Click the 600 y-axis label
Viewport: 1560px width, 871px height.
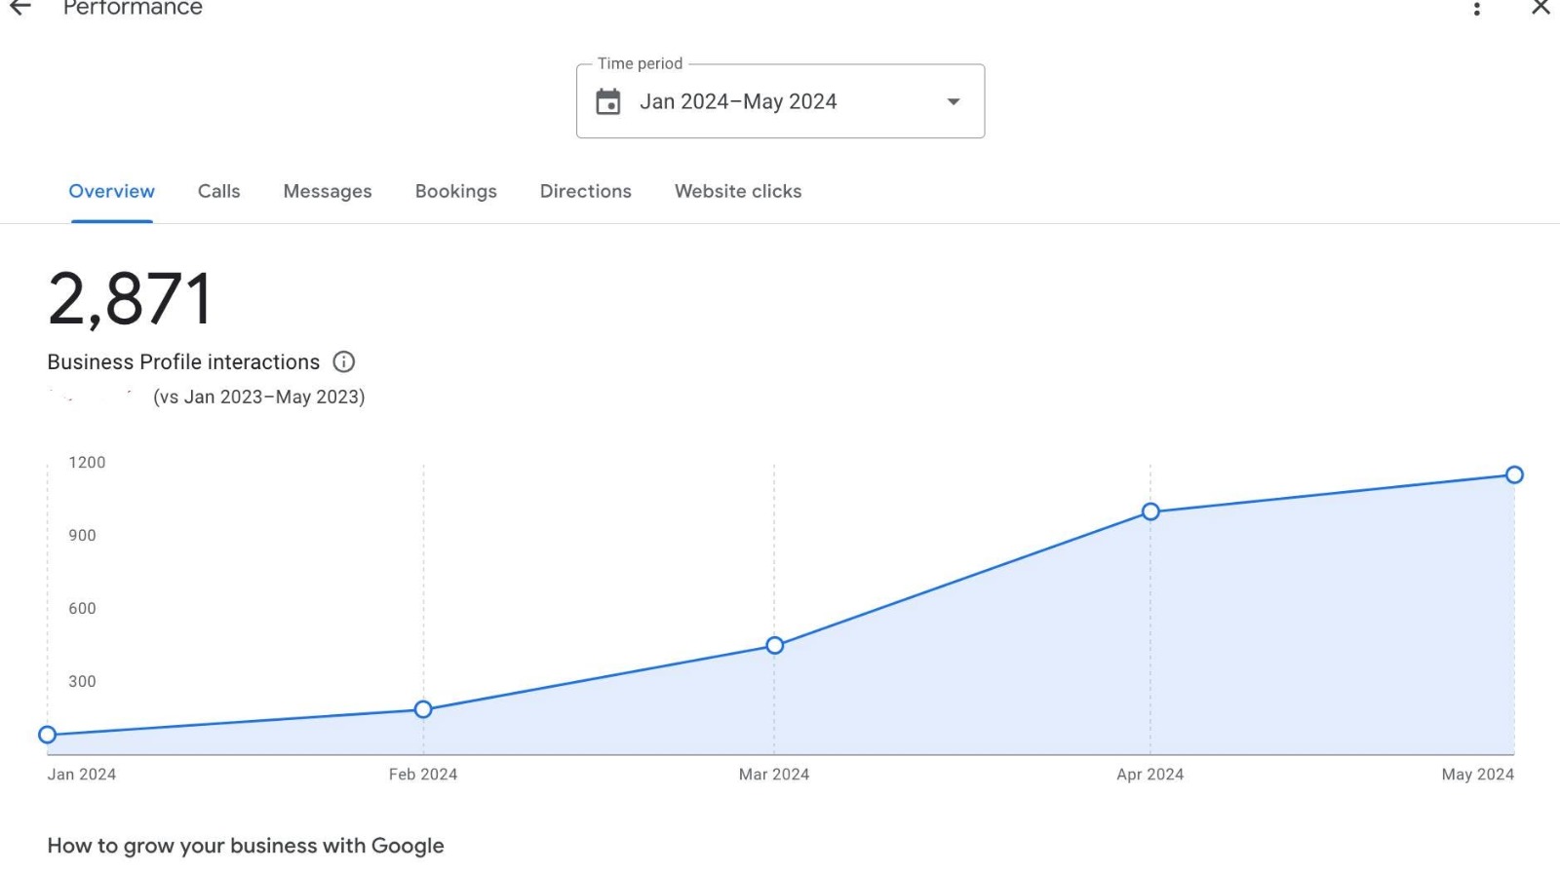(82, 608)
